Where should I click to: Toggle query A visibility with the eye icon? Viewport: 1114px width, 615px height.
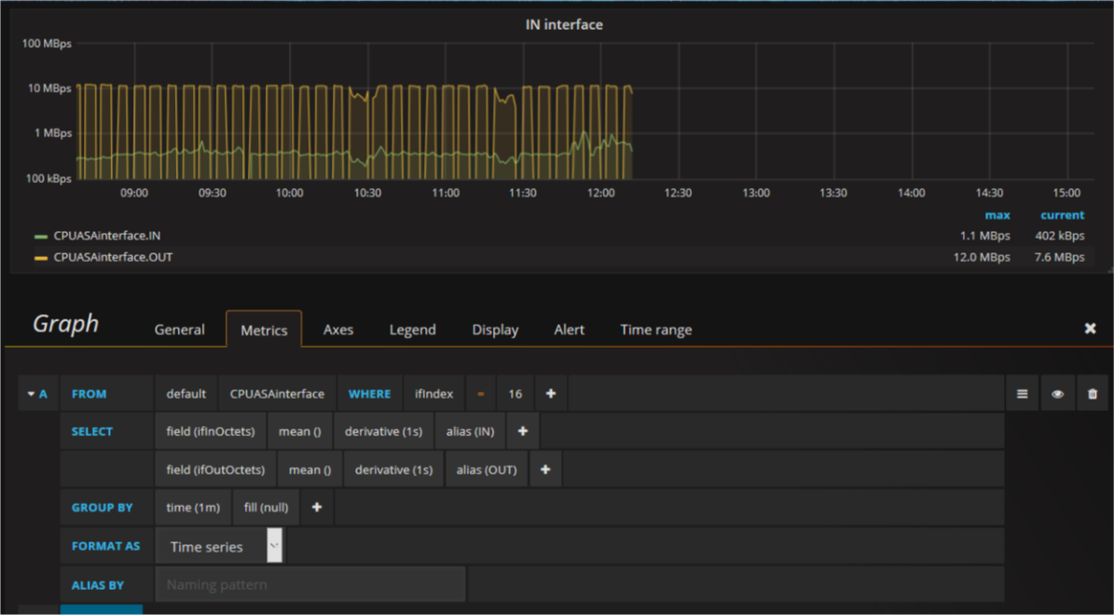(x=1057, y=393)
